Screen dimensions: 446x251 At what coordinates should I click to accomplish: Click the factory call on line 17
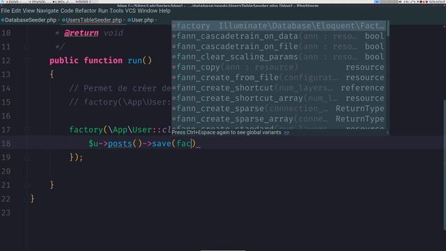tap(86, 130)
